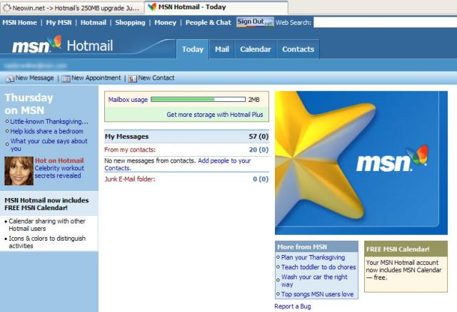Screen dimensions: 457x312
Task: Switch to the Neowin.net browser tab
Action: (71, 8)
